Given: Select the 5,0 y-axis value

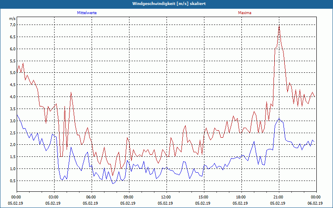Looking at the screenshot, I should (12, 73).
